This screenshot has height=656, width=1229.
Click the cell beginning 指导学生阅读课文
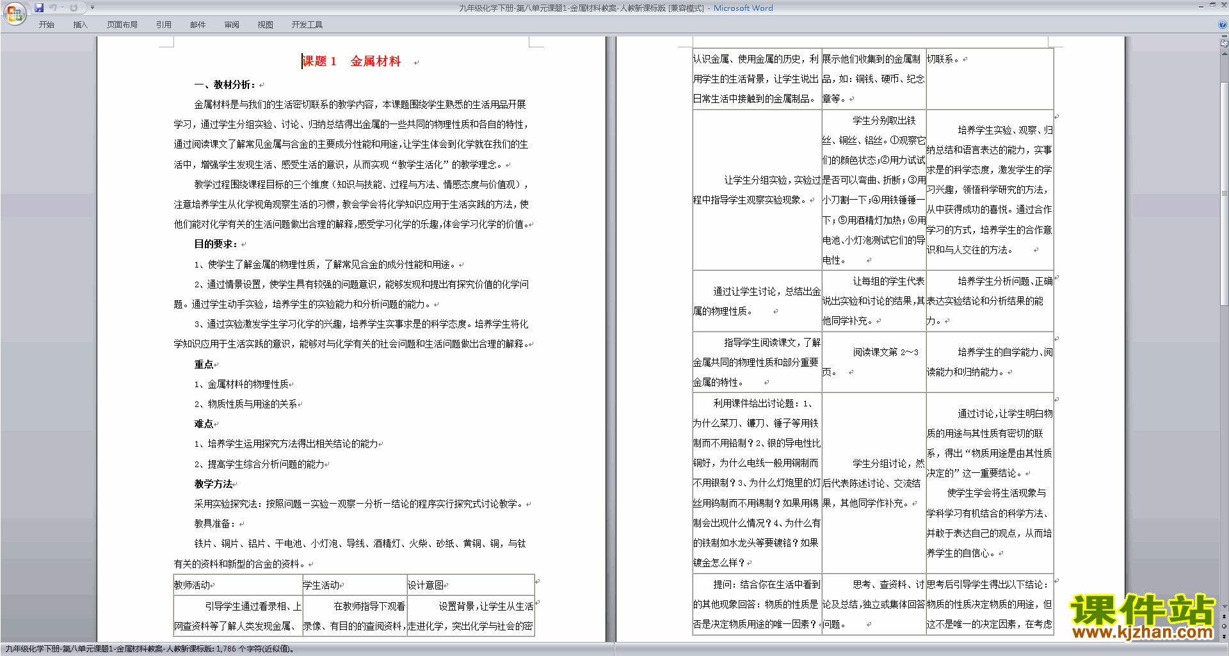pyautogui.click(x=757, y=362)
